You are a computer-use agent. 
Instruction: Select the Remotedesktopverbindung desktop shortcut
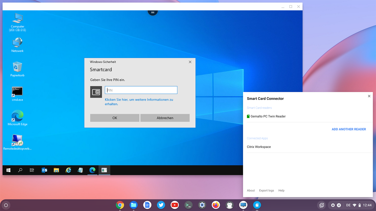click(x=17, y=142)
